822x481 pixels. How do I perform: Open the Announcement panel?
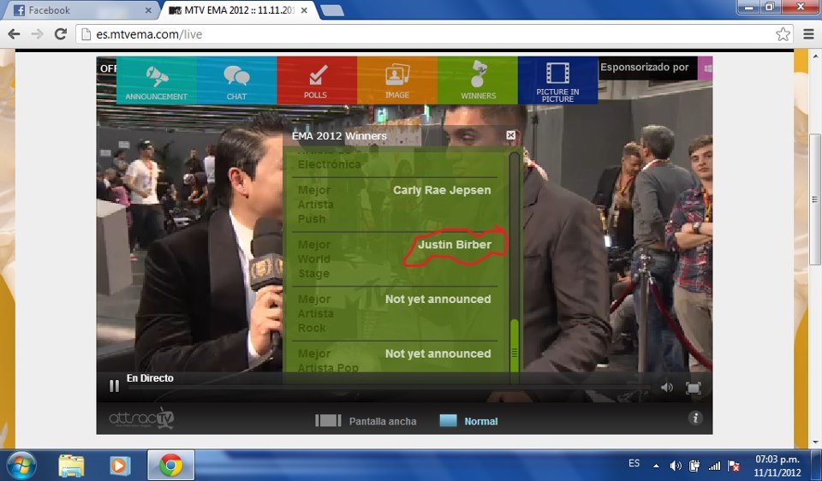point(156,80)
